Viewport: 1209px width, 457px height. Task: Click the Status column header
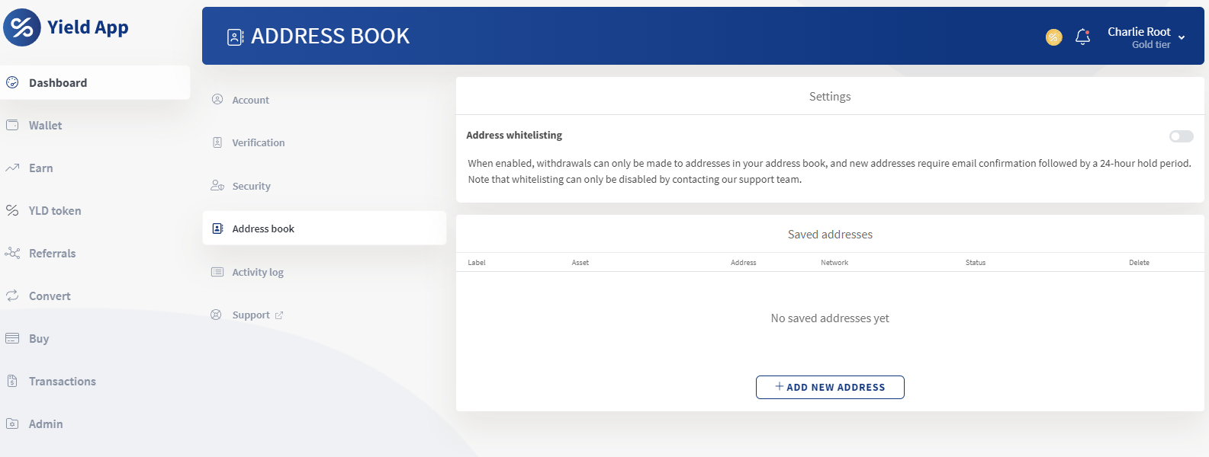pos(976,263)
